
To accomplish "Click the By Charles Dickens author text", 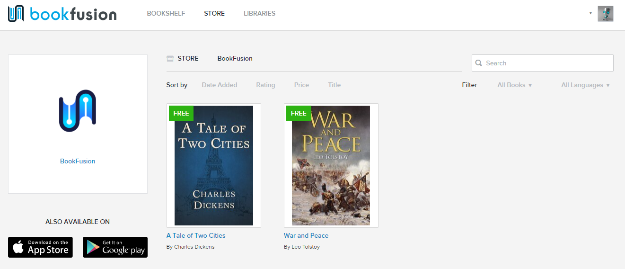I will [191, 247].
